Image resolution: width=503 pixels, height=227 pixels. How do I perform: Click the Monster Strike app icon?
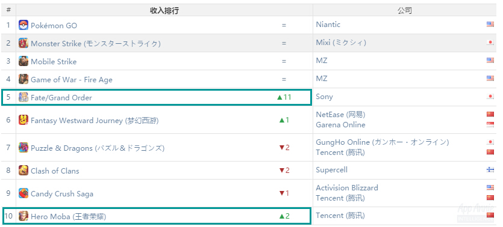[x=23, y=43]
